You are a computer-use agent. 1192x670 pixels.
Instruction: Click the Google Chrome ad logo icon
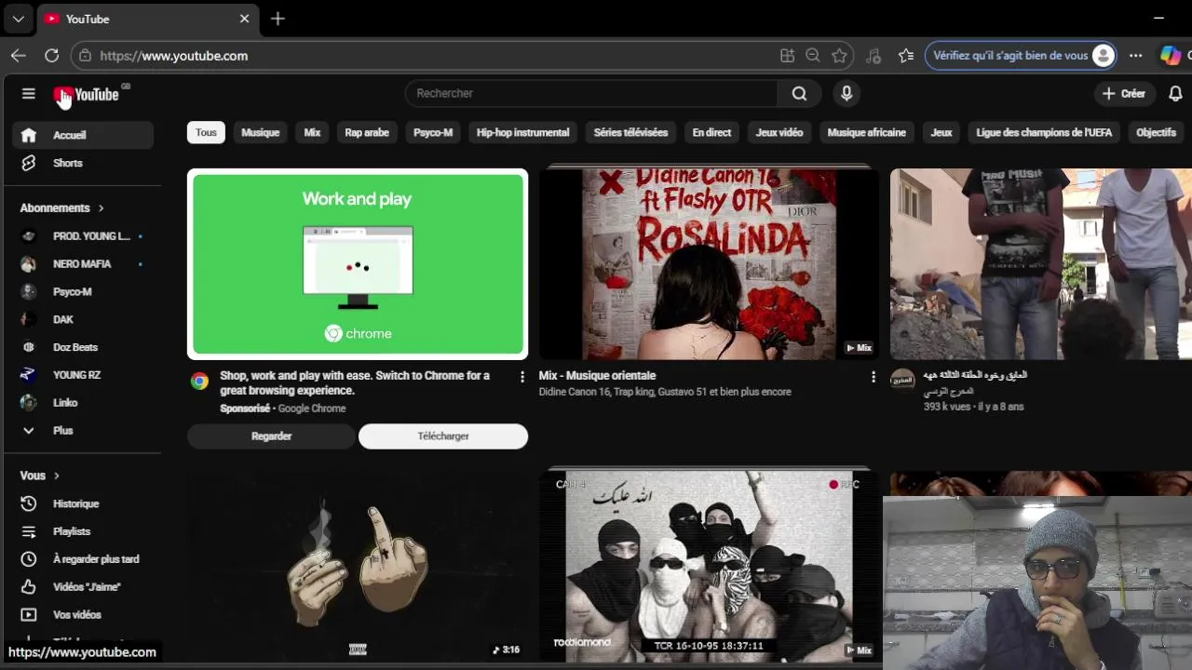(199, 381)
